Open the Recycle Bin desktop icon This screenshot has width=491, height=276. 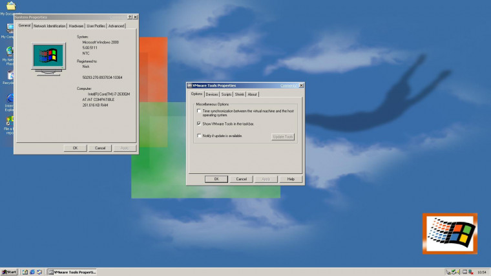tap(10, 76)
